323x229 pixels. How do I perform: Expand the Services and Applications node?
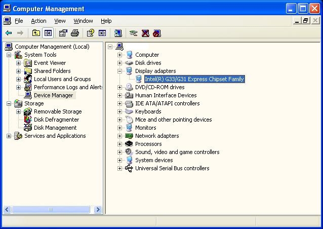(x=9, y=136)
